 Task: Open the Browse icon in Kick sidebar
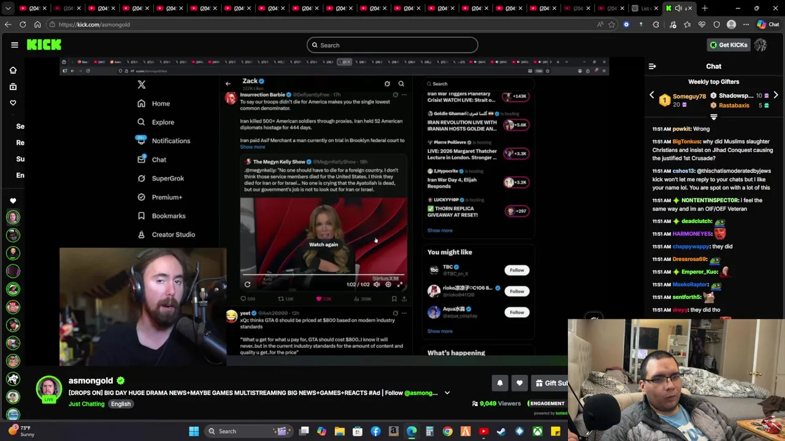point(13,86)
